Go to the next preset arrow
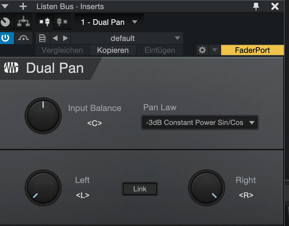This screenshot has height=226, width=289. click(x=65, y=38)
